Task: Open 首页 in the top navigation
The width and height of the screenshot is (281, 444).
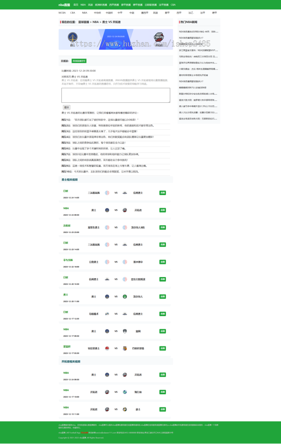Action: tap(76, 5)
